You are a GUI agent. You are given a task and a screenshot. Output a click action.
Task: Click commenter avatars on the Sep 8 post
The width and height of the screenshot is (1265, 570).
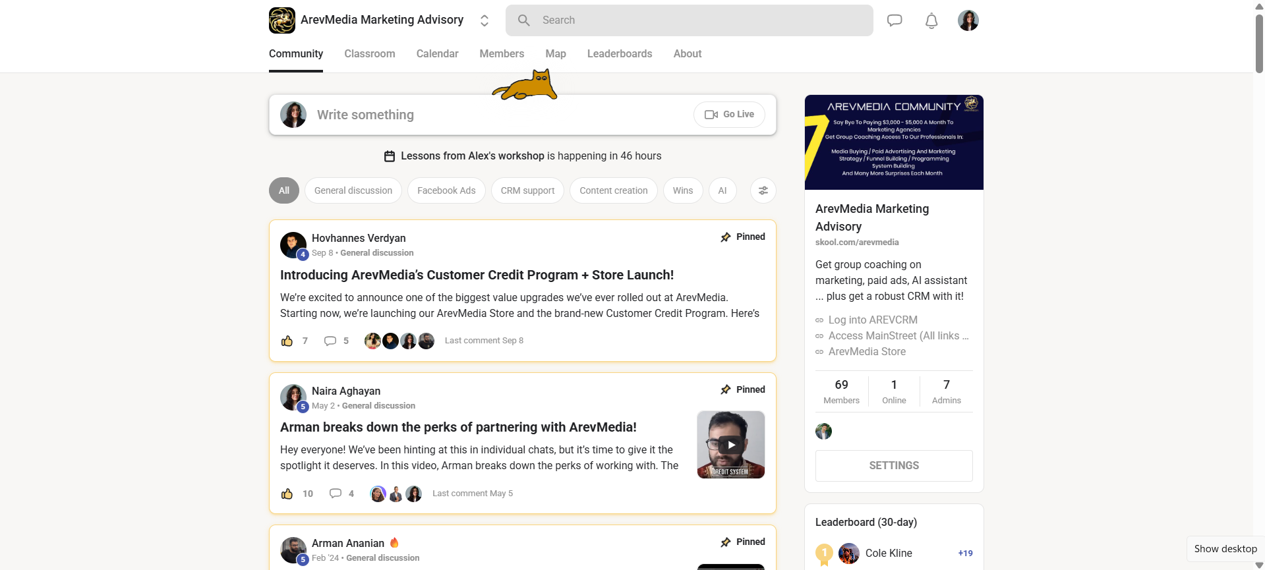click(399, 341)
